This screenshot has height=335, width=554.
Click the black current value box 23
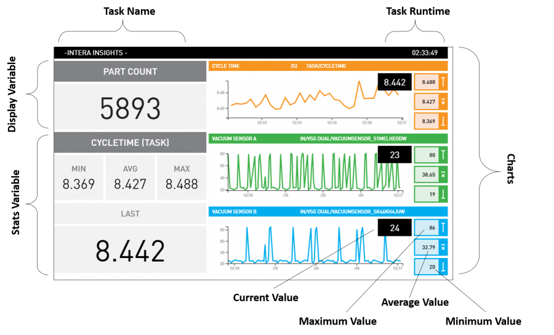[x=395, y=155]
